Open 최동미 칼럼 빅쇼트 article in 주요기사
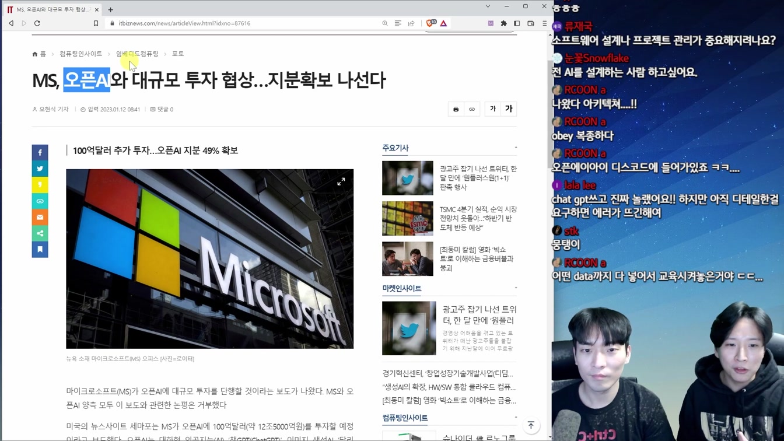The height and width of the screenshot is (441, 784). [477, 259]
